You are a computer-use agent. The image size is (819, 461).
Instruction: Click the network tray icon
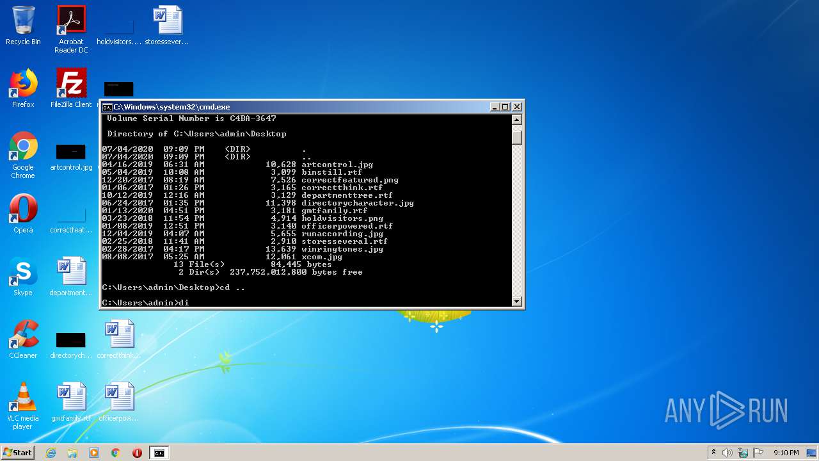tap(743, 453)
